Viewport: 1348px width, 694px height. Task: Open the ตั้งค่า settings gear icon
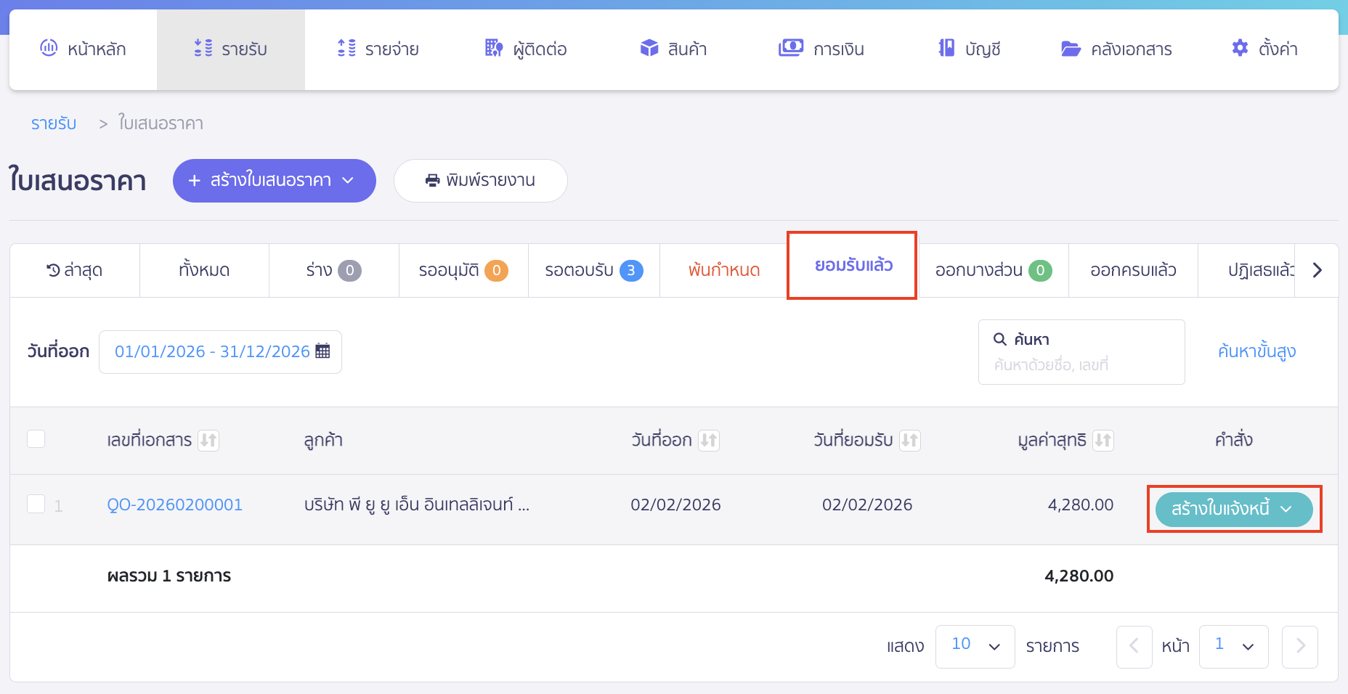coord(1240,48)
